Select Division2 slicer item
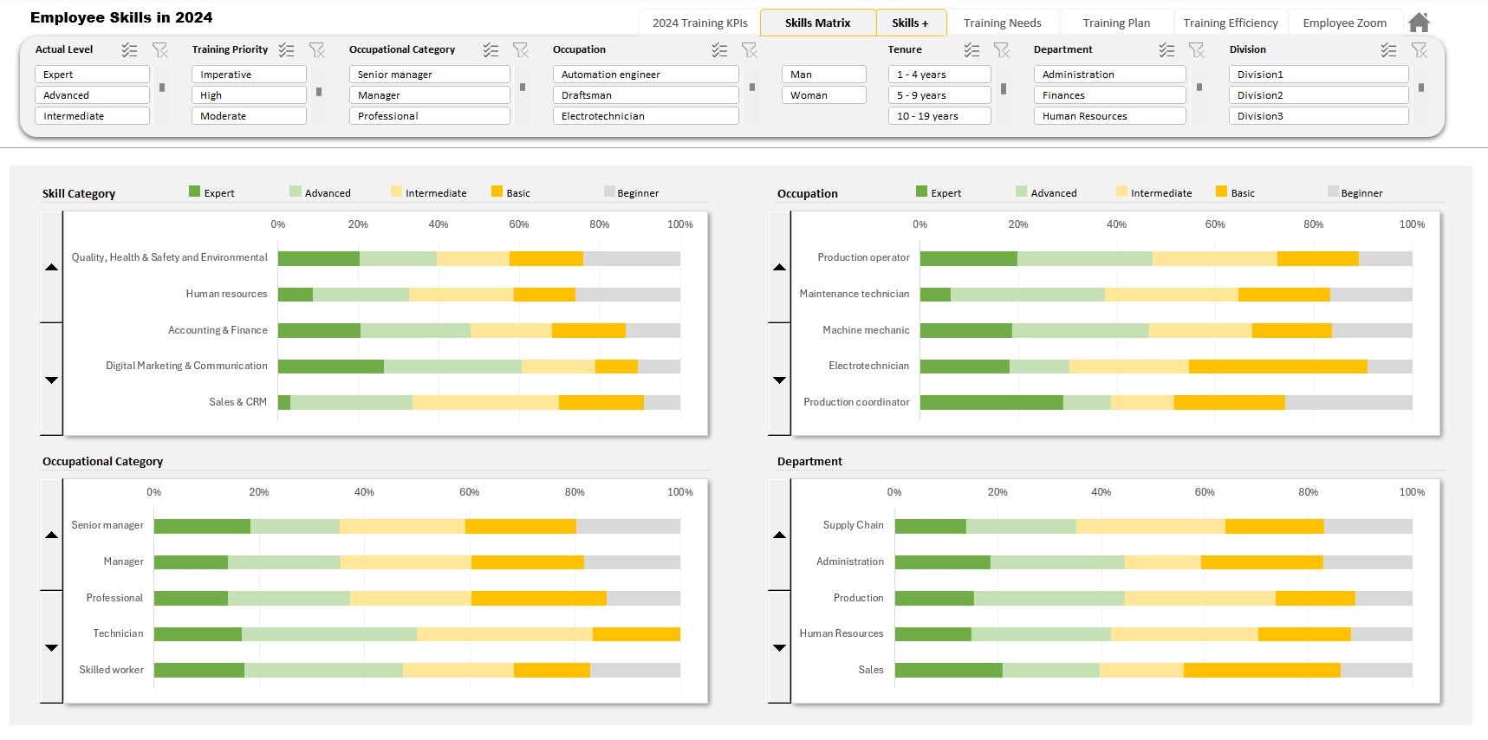Viewport: 1488px width, 740px height. tap(1318, 95)
